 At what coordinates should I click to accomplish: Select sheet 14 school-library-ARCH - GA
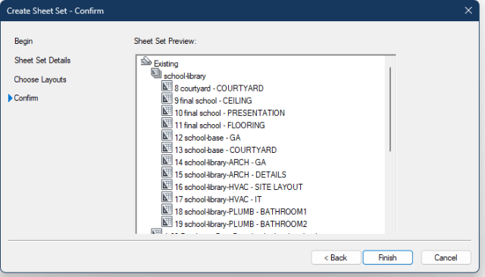(x=221, y=163)
